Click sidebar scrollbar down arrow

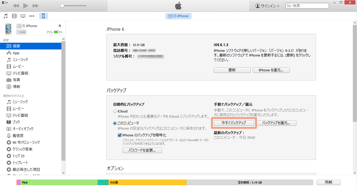pos(64,173)
